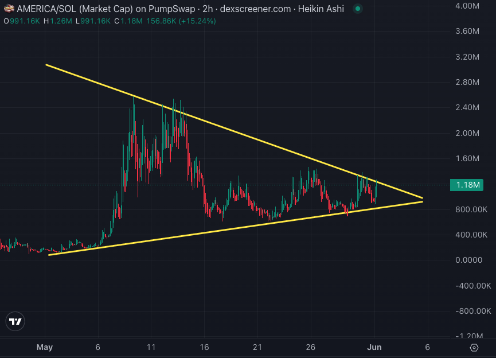Click the green market status dot

[x=358, y=9]
